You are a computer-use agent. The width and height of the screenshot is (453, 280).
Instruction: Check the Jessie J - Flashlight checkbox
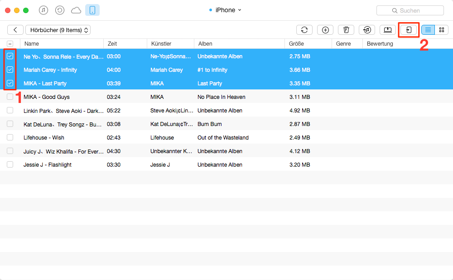click(x=10, y=164)
